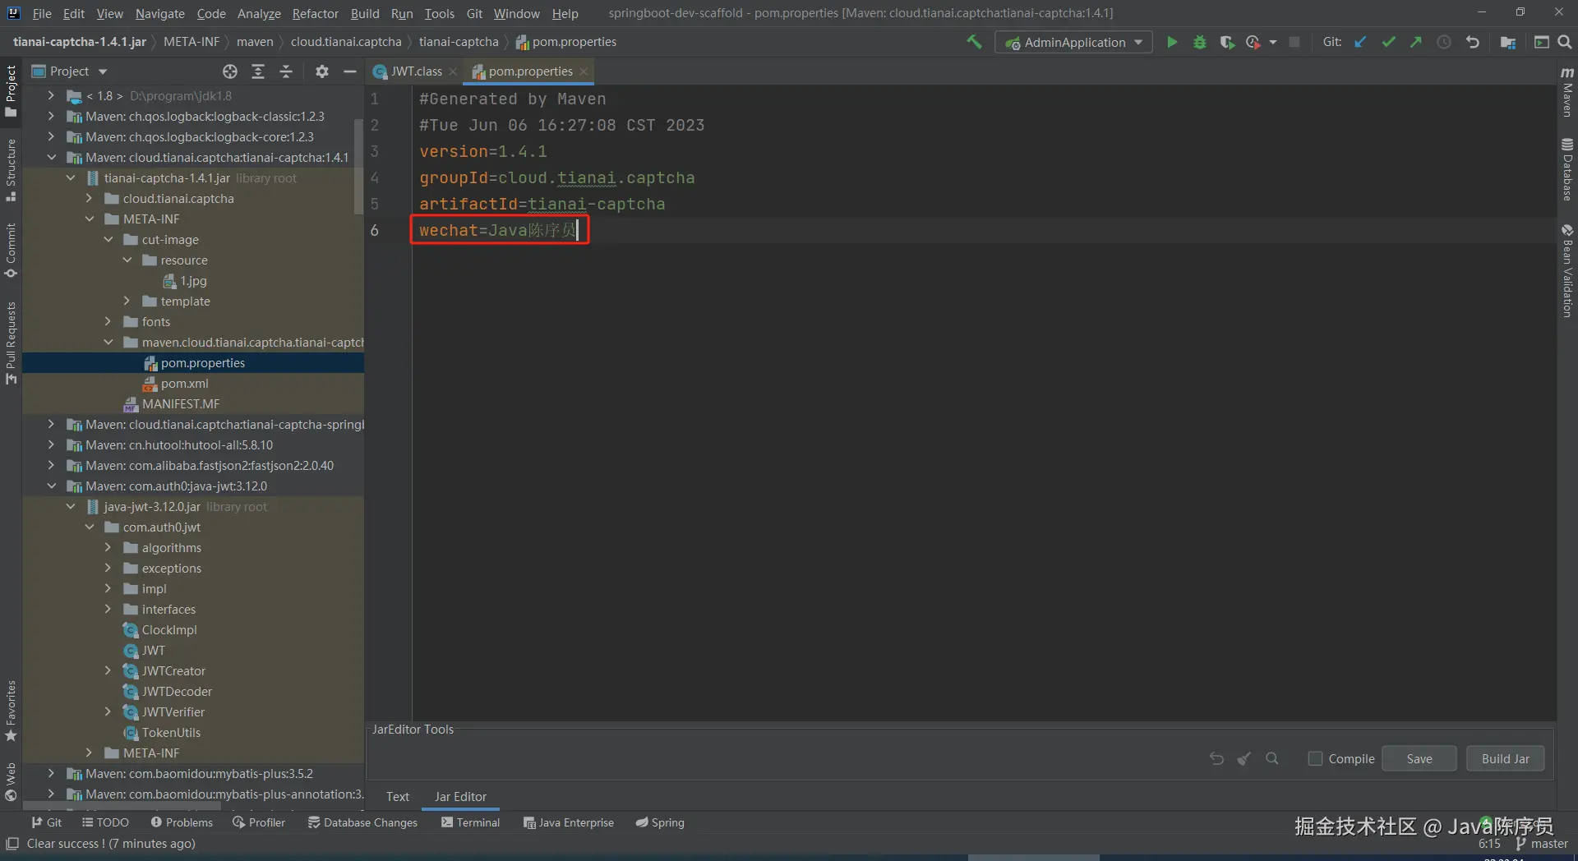The height and width of the screenshot is (861, 1578).
Task: Click the Git update project arrow icon
Action: (1361, 42)
